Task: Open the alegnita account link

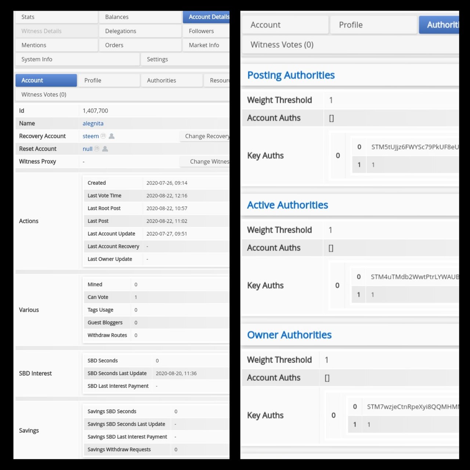Action: [93, 123]
